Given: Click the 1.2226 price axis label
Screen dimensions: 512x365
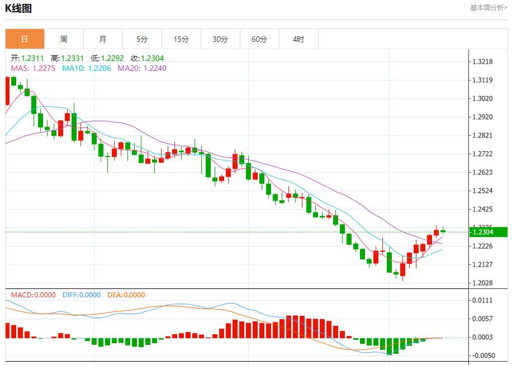Looking at the screenshot, I should click(482, 246).
